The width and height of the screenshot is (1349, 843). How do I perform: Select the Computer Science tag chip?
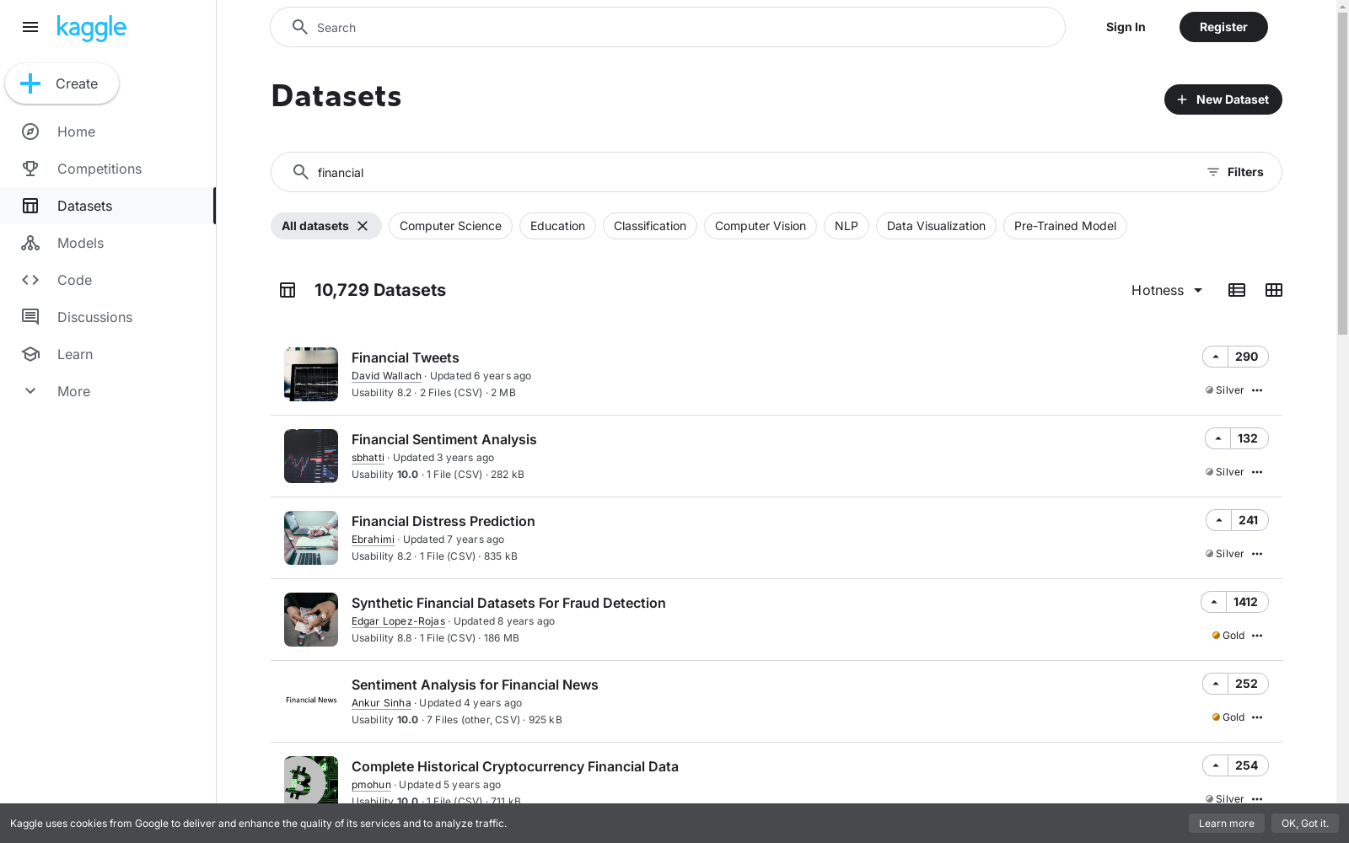450,226
